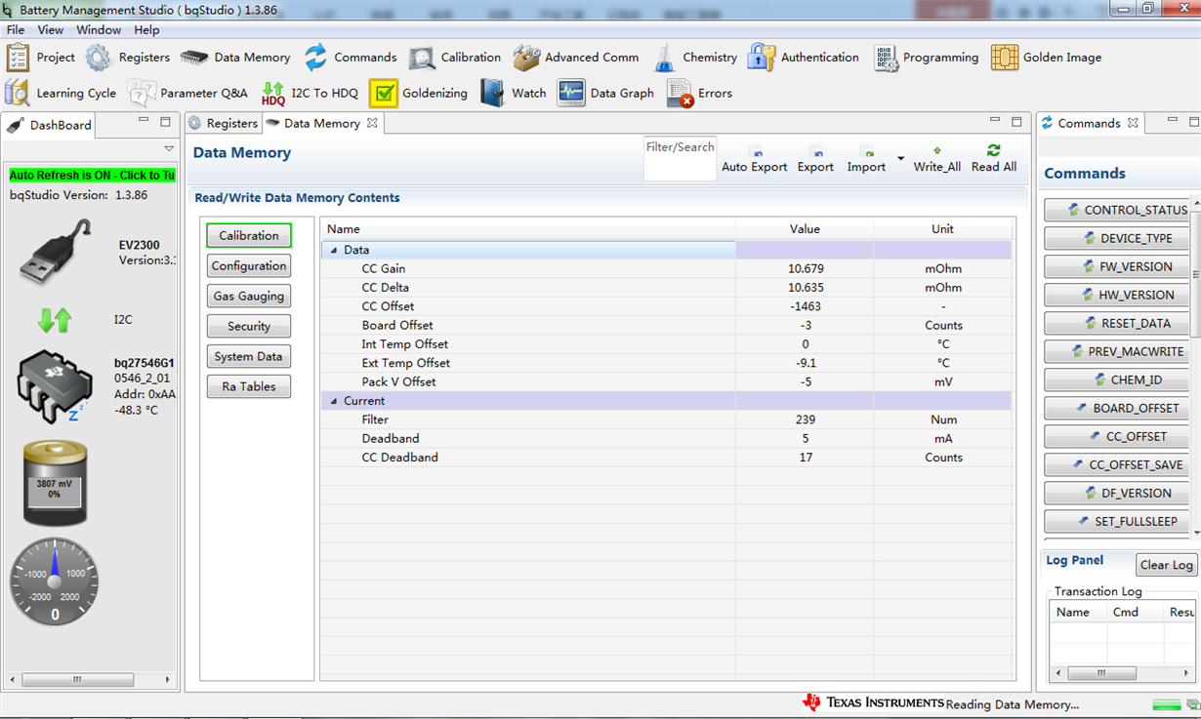Minimize the Data Memory panel
This screenshot has width=1201, height=719.
click(x=995, y=121)
